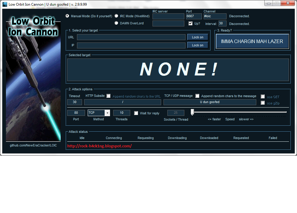Click the URL target input field
The image size is (297, 213).
tap(131, 37)
